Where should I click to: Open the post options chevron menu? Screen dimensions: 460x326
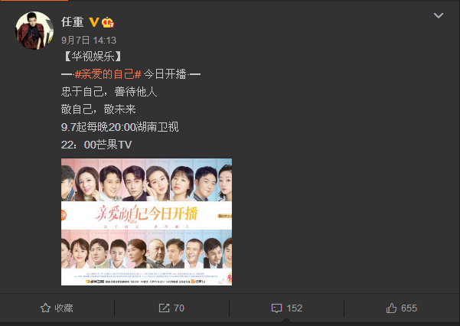(x=439, y=15)
